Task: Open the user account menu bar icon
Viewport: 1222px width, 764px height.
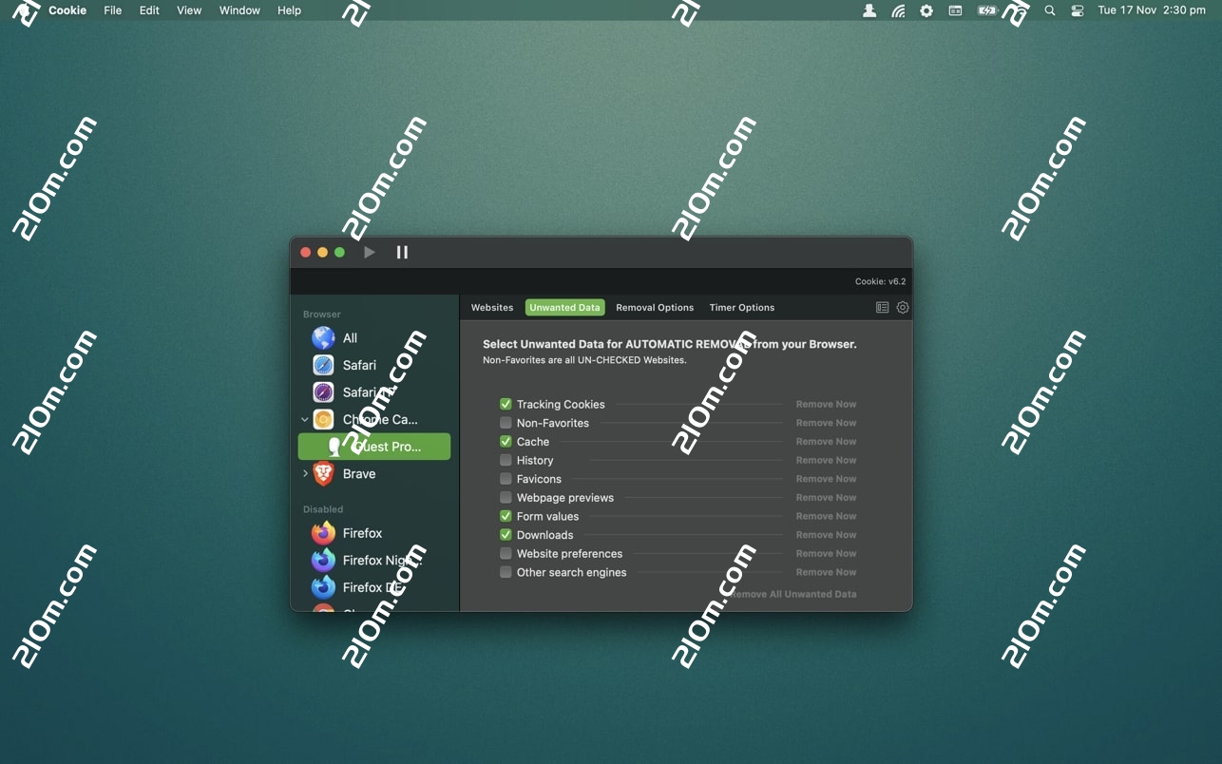Action: coord(869,10)
